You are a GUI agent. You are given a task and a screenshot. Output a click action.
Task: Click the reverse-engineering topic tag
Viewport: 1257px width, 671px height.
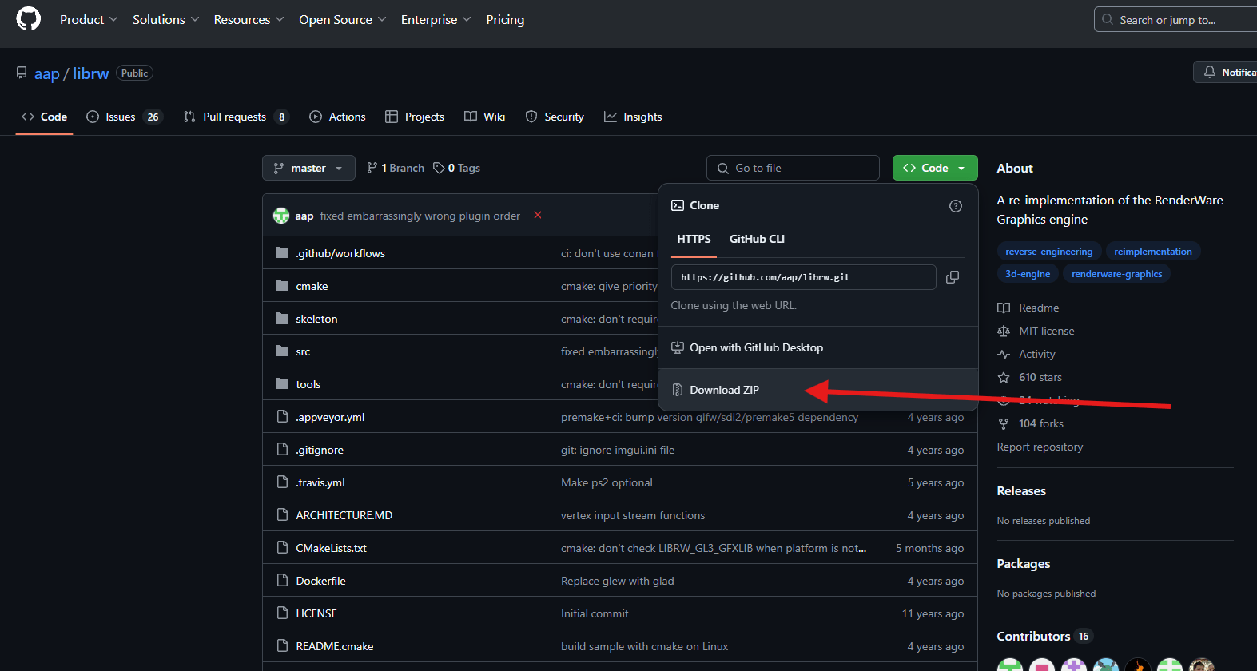click(1049, 252)
